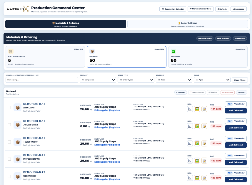
Task: Expand the All Companies dropdown
Action: pyautogui.click(x=98, y=80)
